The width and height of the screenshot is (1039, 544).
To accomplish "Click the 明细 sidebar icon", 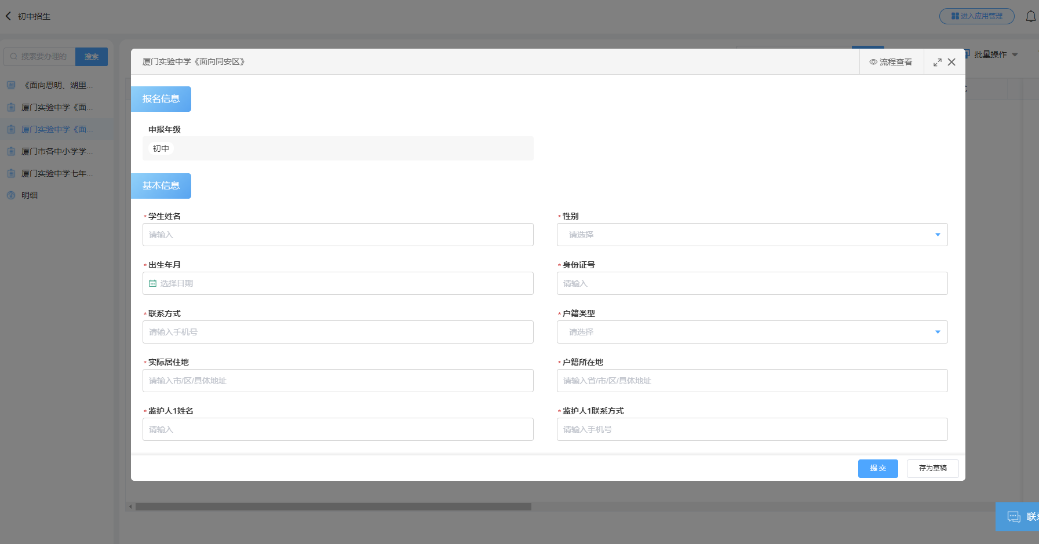I will (x=11, y=195).
